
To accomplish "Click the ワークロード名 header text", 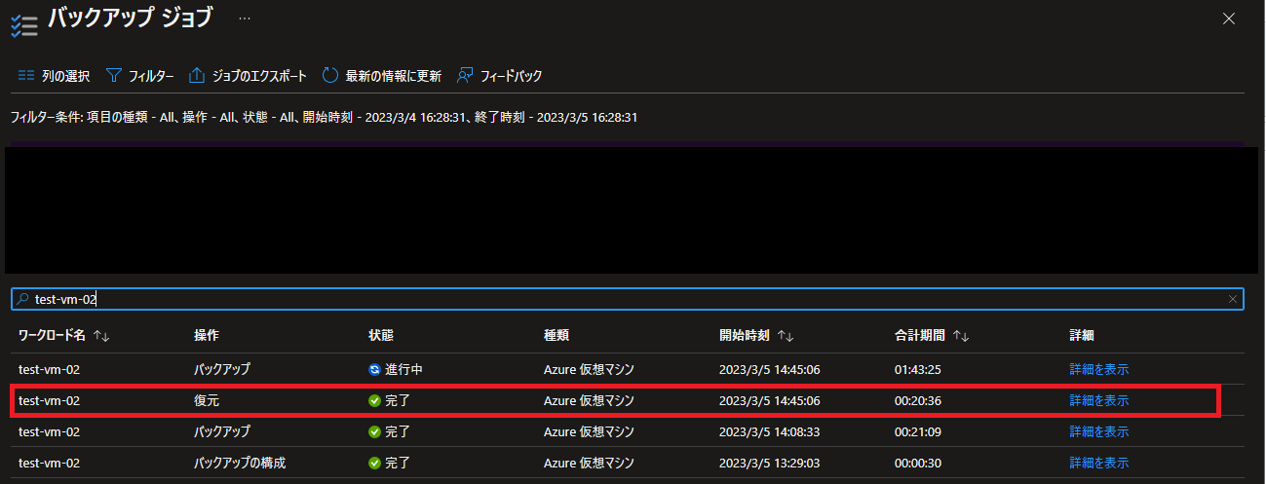I will 53,335.
